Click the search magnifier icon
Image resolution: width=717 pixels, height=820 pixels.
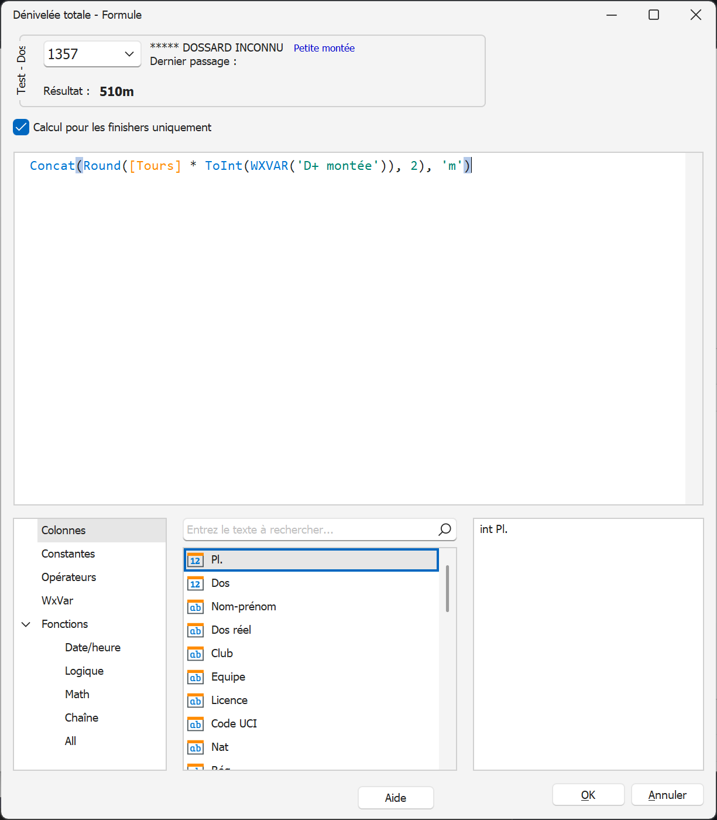445,529
